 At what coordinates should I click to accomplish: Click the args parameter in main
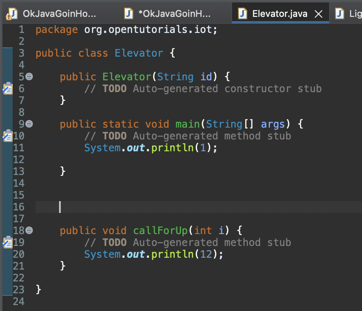click(273, 124)
